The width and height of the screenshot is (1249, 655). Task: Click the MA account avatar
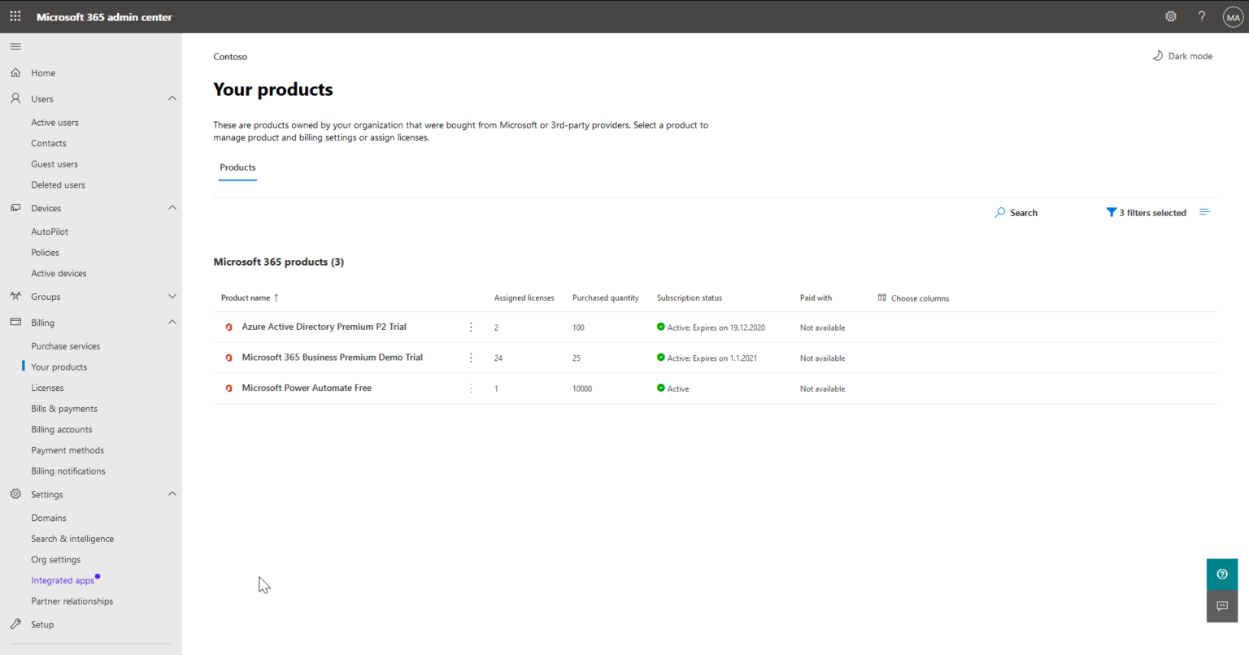1233,16
